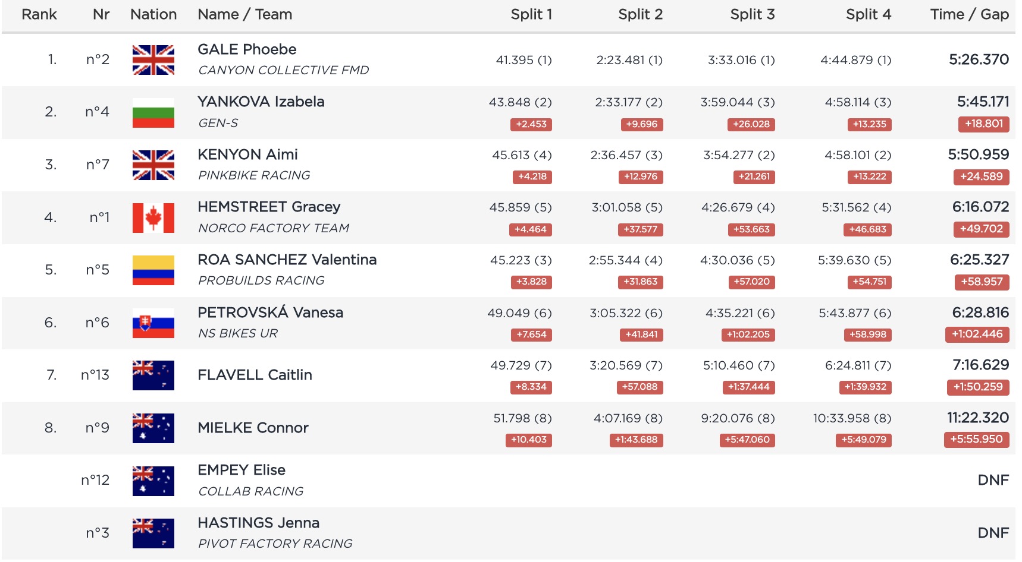Click the Australian flag next to EMPEY Elise
1022x562 pixels.
click(153, 481)
